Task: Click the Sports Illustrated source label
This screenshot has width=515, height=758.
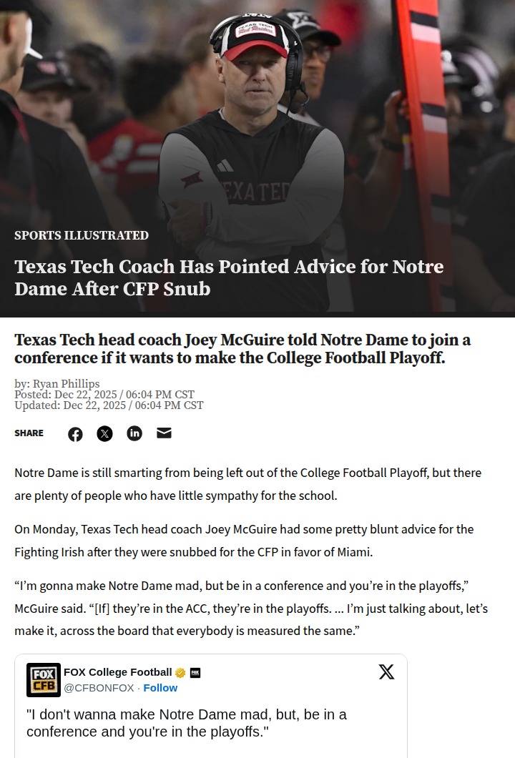Action: [82, 235]
